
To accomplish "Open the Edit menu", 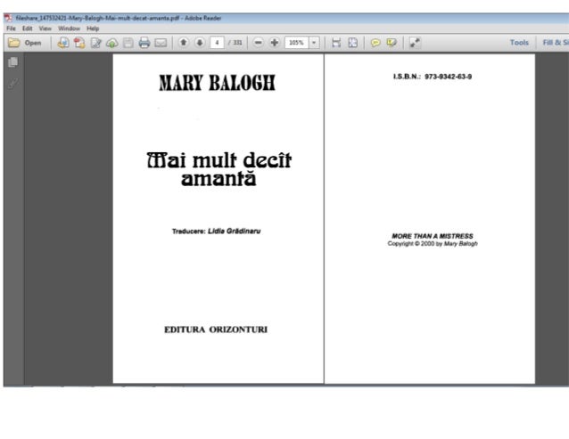I will click(28, 28).
